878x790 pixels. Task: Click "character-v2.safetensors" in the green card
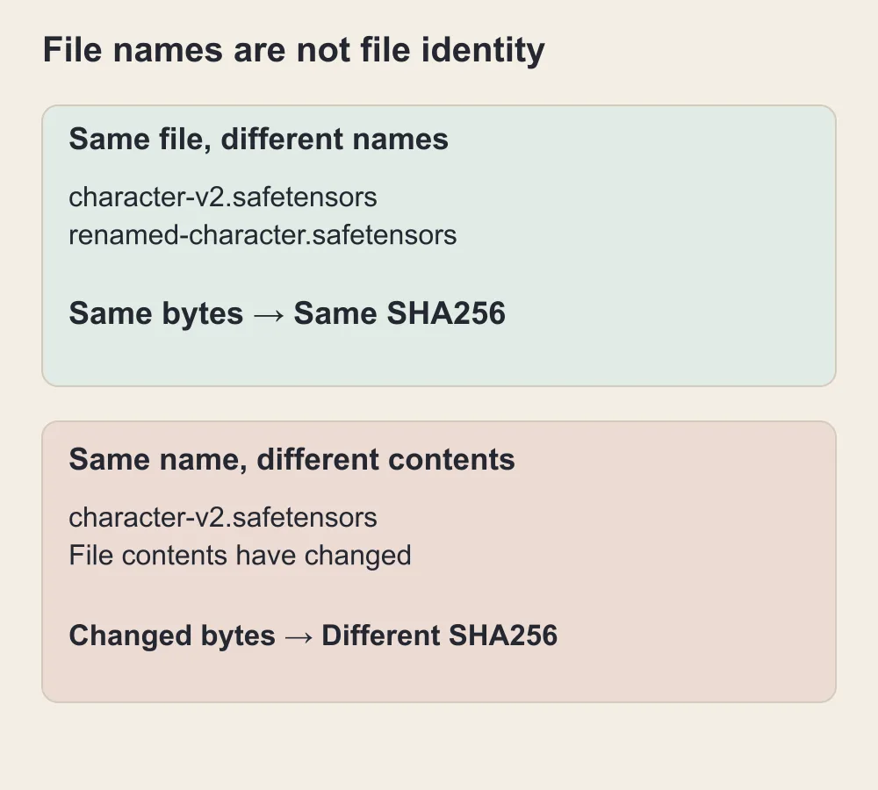click(223, 197)
